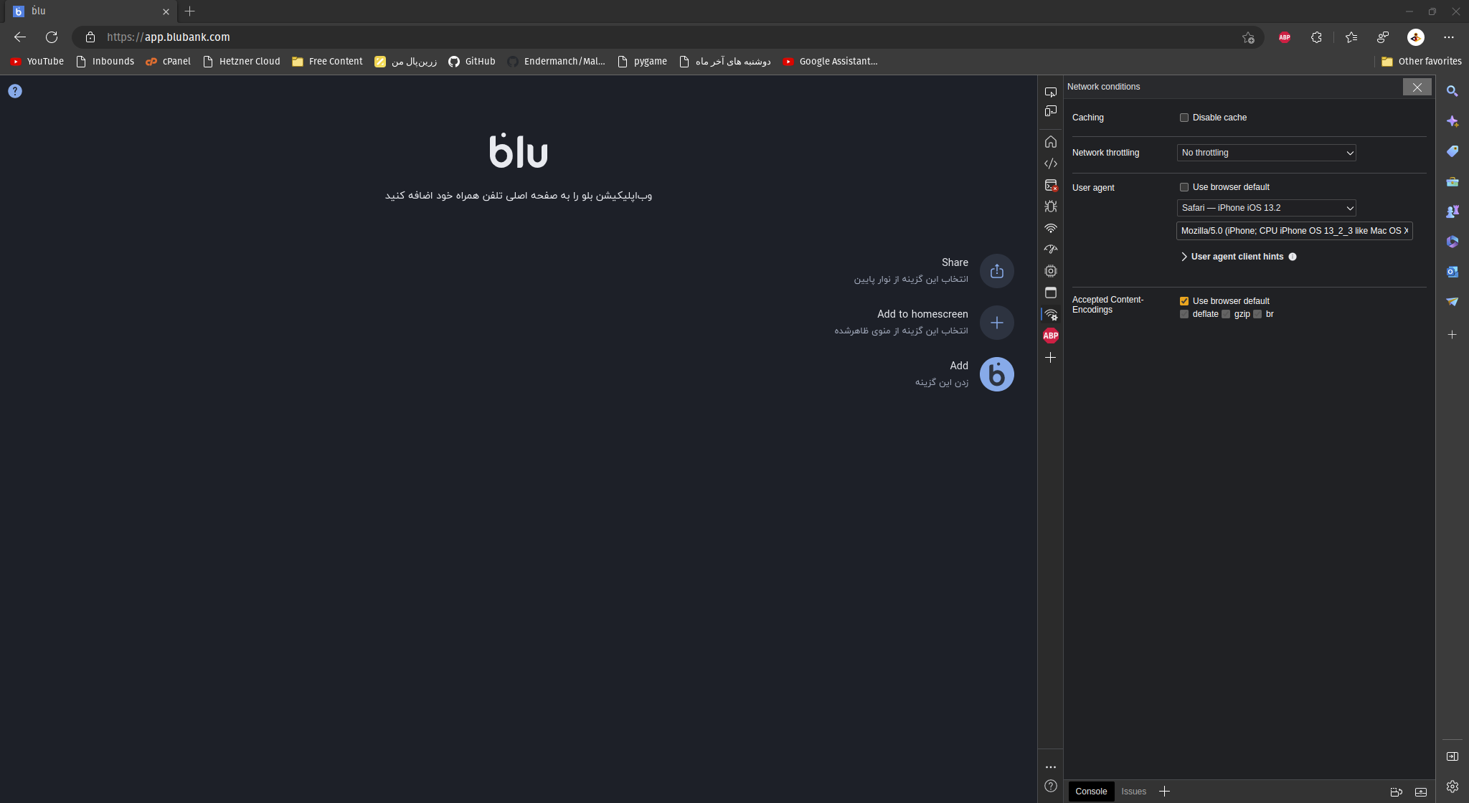Click the user agent string text field
The image size is (1469, 803).
coord(1294,231)
